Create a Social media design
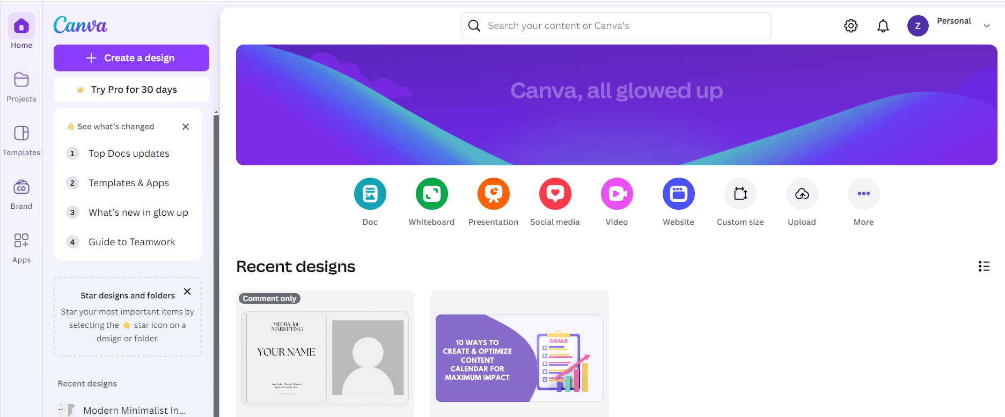This screenshot has width=1005, height=417. pyautogui.click(x=555, y=194)
